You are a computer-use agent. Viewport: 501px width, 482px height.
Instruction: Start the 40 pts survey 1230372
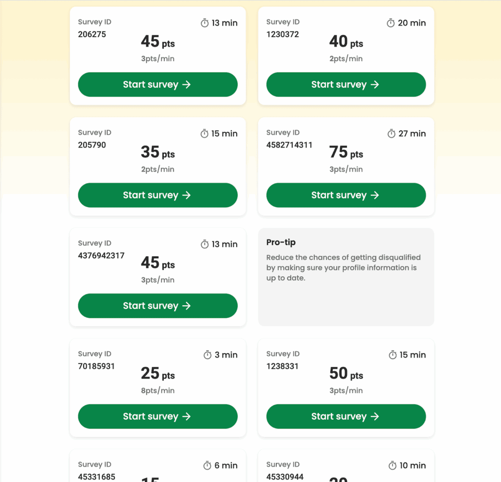pyautogui.click(x=346, y=85)
